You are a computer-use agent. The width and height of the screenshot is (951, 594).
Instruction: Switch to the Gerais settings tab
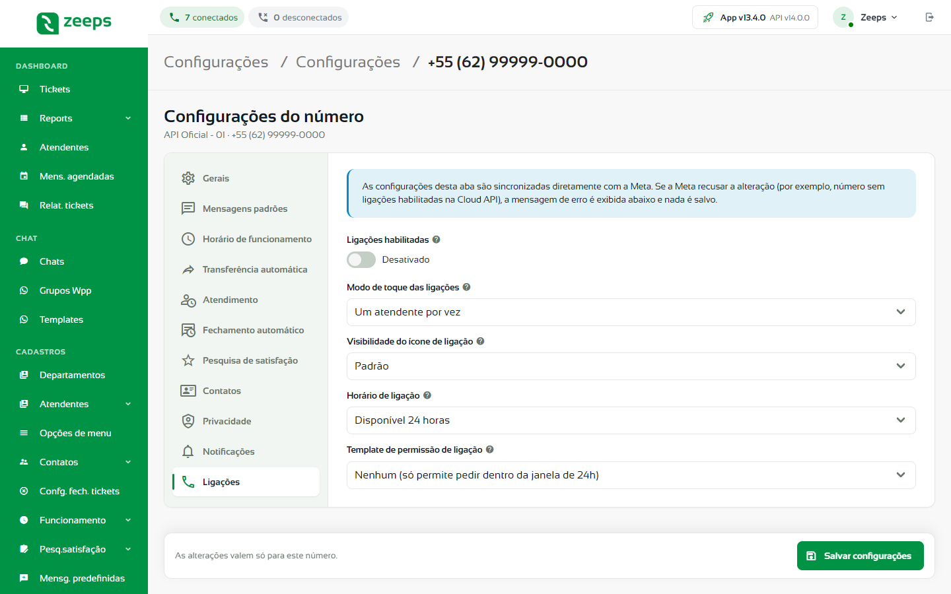[246, 178]
